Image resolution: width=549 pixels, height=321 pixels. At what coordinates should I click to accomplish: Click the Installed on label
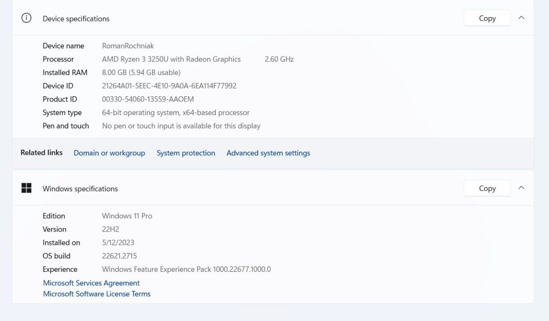(x=61, y=242)
